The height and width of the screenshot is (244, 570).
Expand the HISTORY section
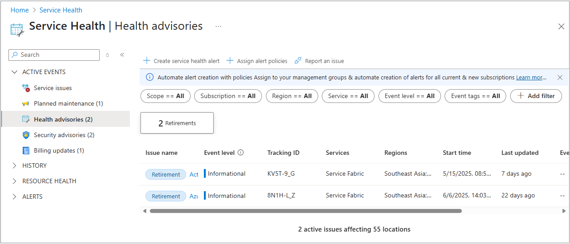pyautogui.click(x=14, y=165)
